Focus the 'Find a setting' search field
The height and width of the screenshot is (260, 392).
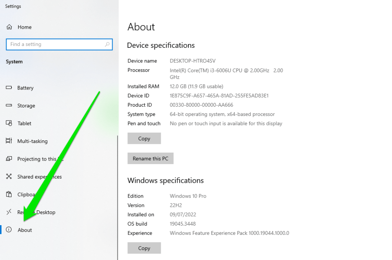[56, 44]
